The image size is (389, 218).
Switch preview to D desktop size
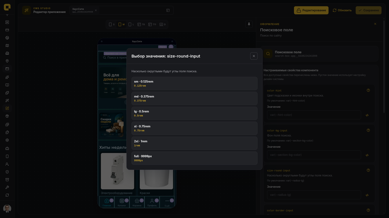point(162,24)
